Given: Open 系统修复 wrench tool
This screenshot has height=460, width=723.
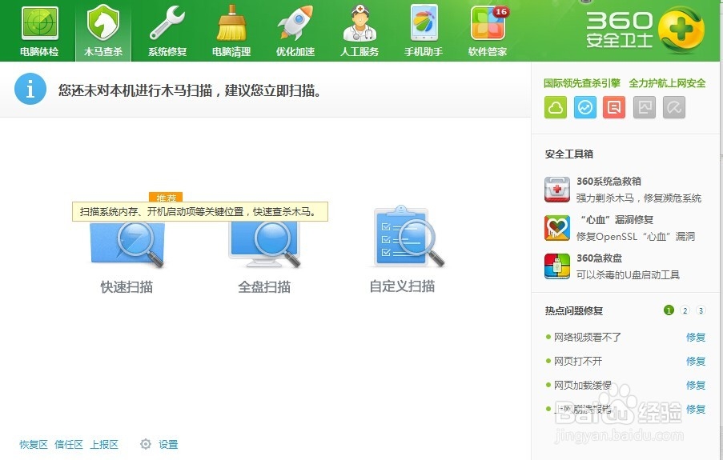Looking at the screenshot, I should pos(167,31).
